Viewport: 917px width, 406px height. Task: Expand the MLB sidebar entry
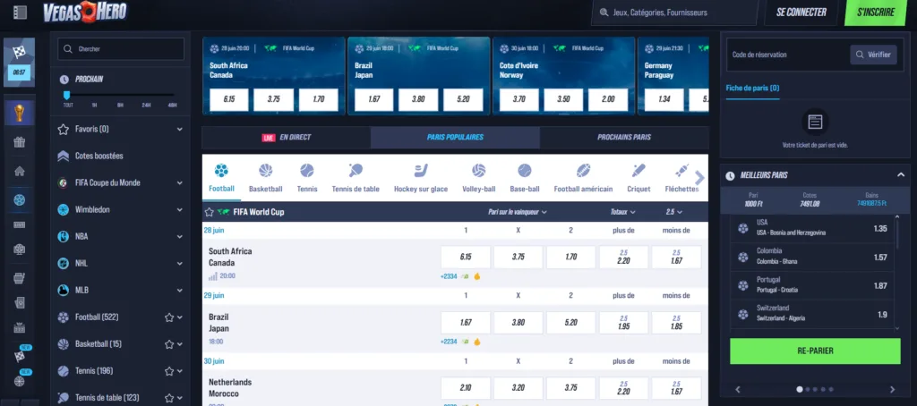[x=179, y=291]
